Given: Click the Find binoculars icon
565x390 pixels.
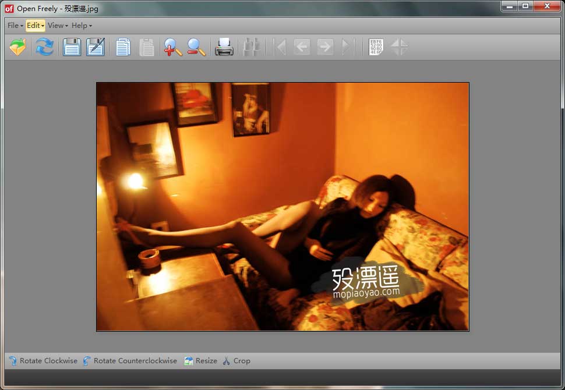Looking at the screenshot, I should point(252,47).
